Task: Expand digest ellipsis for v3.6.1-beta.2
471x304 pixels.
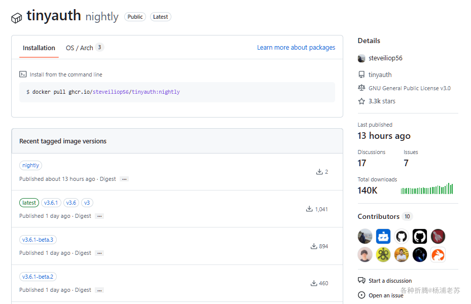Action: pos(99,290)
